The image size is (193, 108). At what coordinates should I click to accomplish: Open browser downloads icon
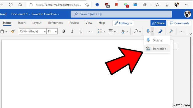click(167, 5)
